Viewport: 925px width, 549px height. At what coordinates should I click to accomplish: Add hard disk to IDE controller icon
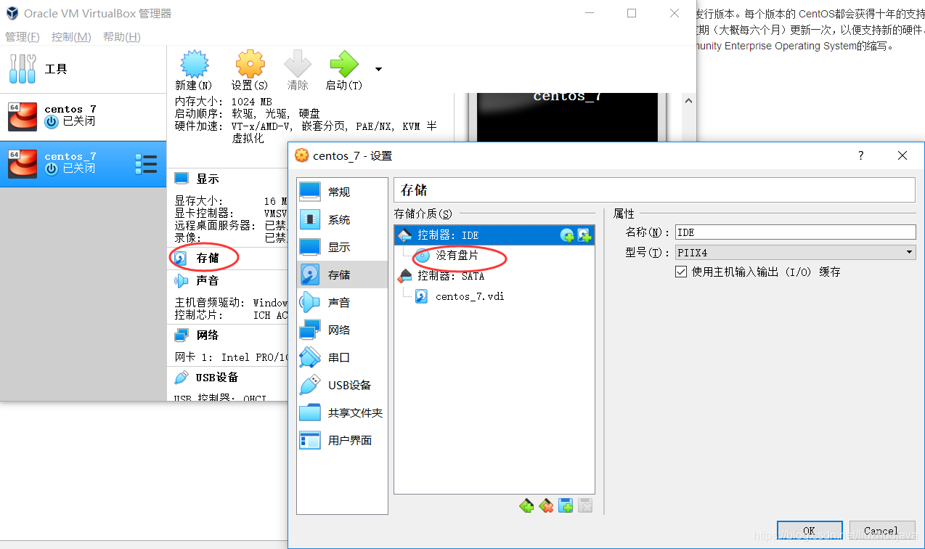pyautogui.click(x=584, y=235)
